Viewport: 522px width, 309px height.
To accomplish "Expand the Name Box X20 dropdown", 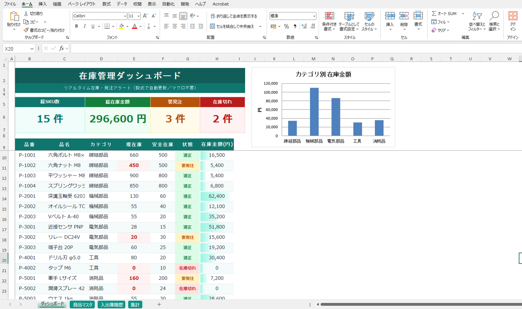I will [x=32, y=49].
